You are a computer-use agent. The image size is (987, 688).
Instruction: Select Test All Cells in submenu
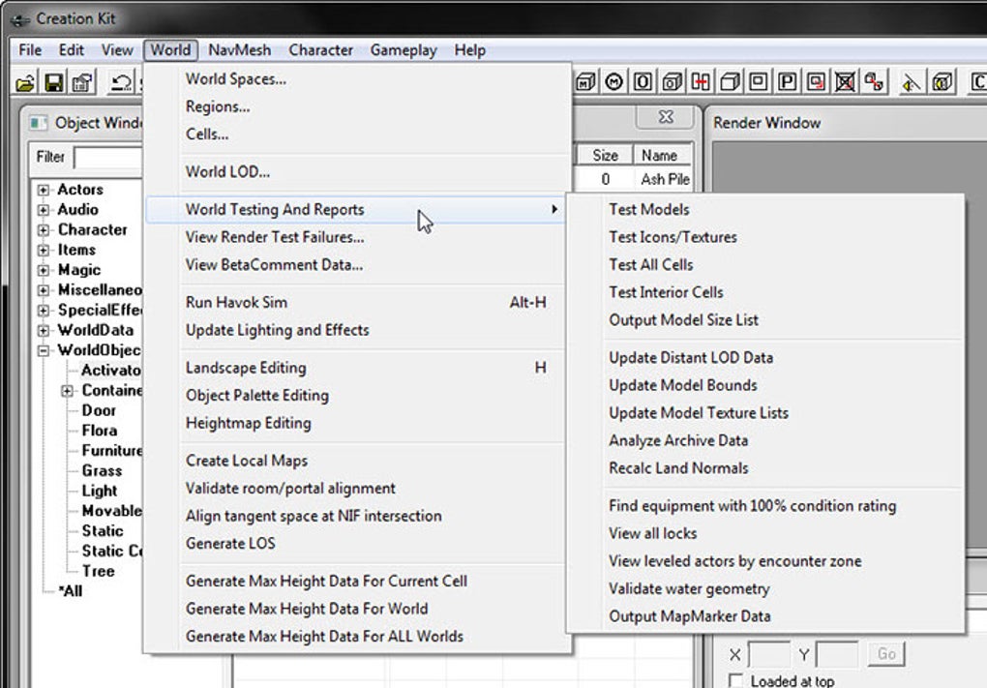point(650,264)
